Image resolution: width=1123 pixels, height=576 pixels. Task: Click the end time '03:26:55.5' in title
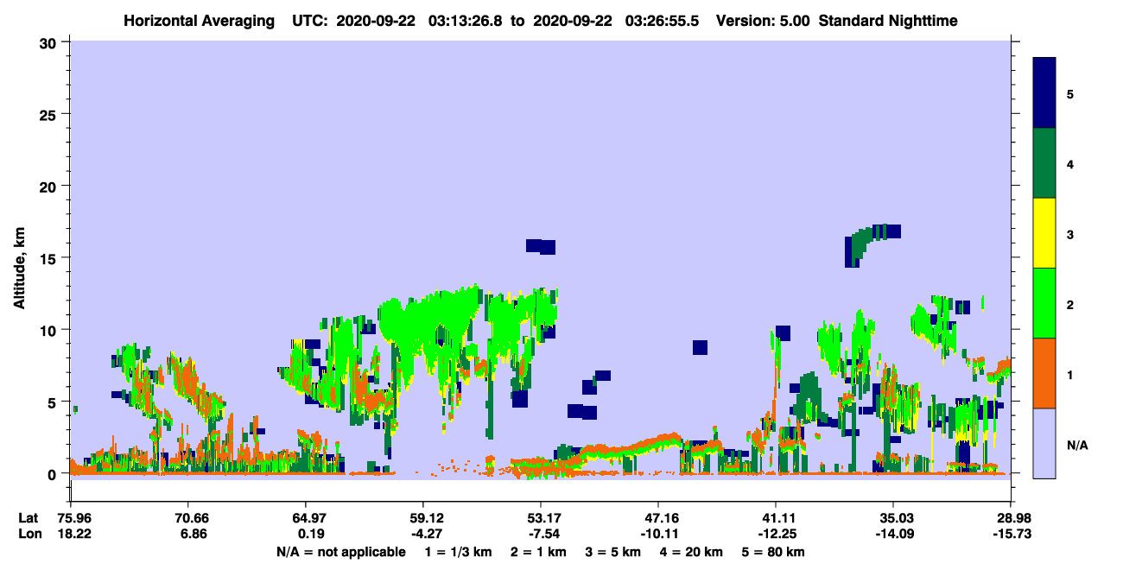(x=663, y=21)
